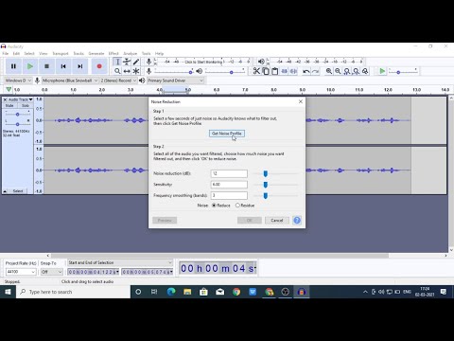454x341 pixels.
Task: Click the playback meter speaker icon
Action: 261,62
